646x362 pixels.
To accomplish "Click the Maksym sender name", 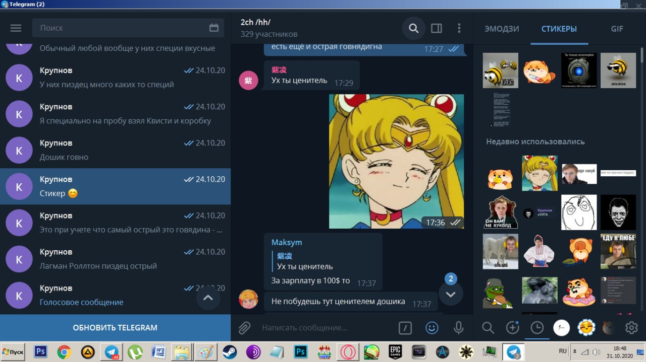I will (x=287, y=242).
